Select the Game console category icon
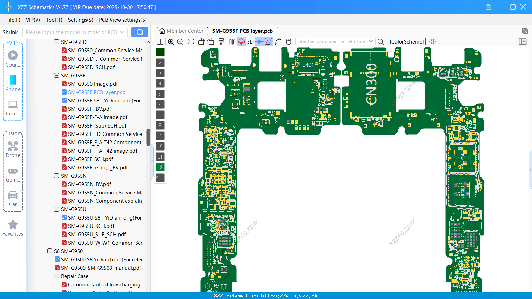Viewport: 532px width, 299px height. (13, 174)
